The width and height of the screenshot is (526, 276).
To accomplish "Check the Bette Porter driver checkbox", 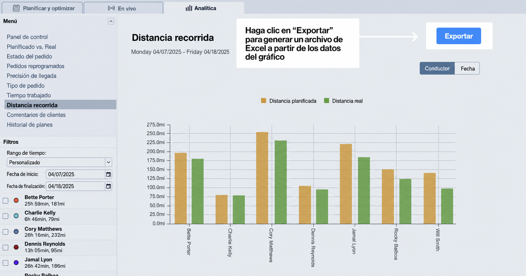I will click(6, 201).
